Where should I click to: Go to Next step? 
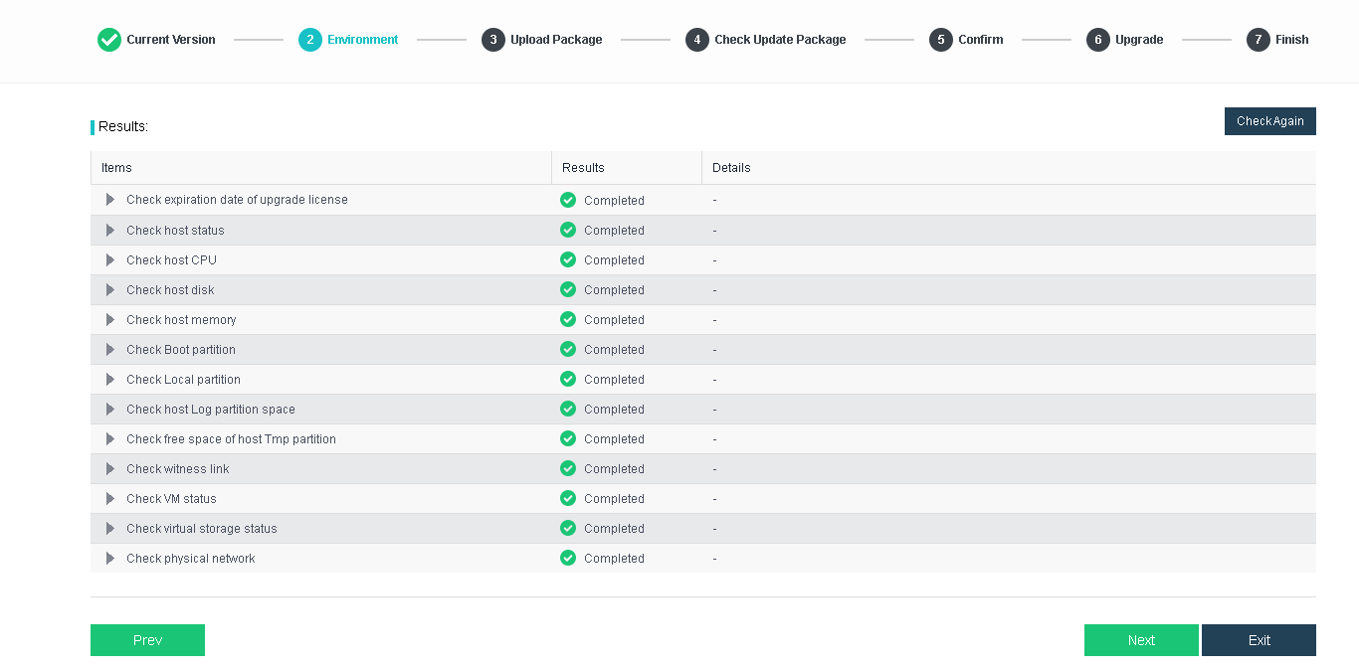tap(1141, 640)
